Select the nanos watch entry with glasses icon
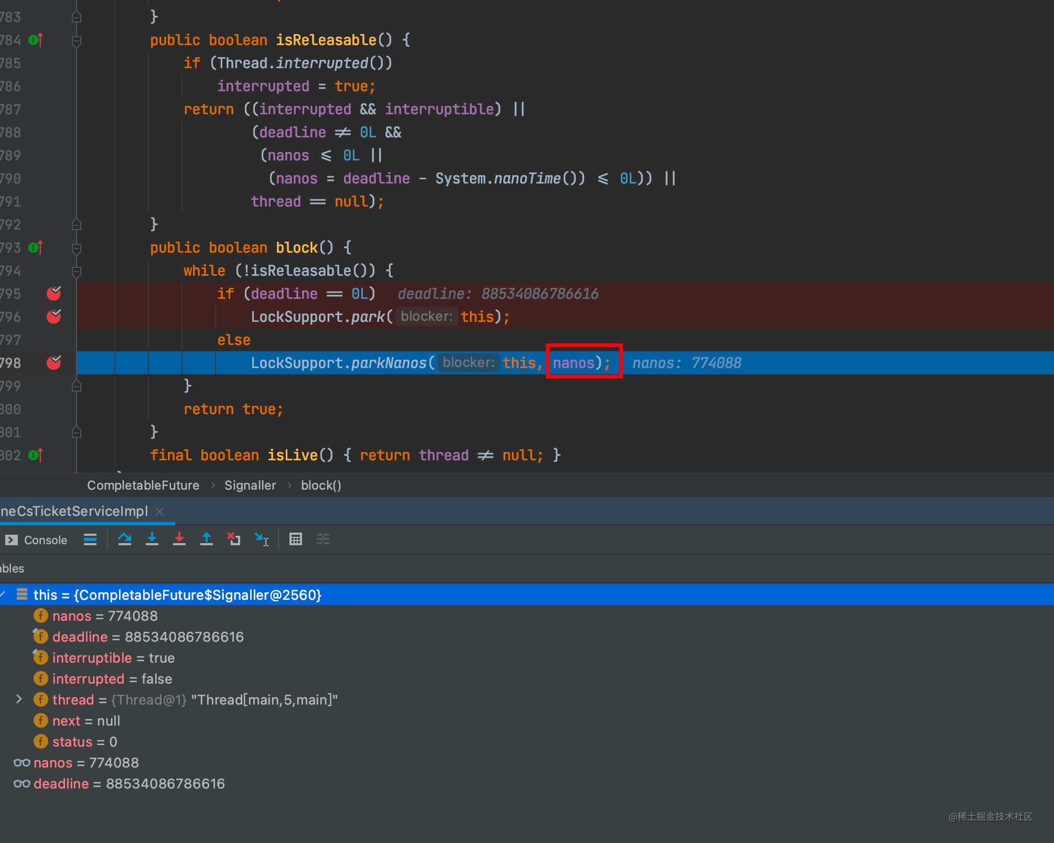 coord(527,762)
